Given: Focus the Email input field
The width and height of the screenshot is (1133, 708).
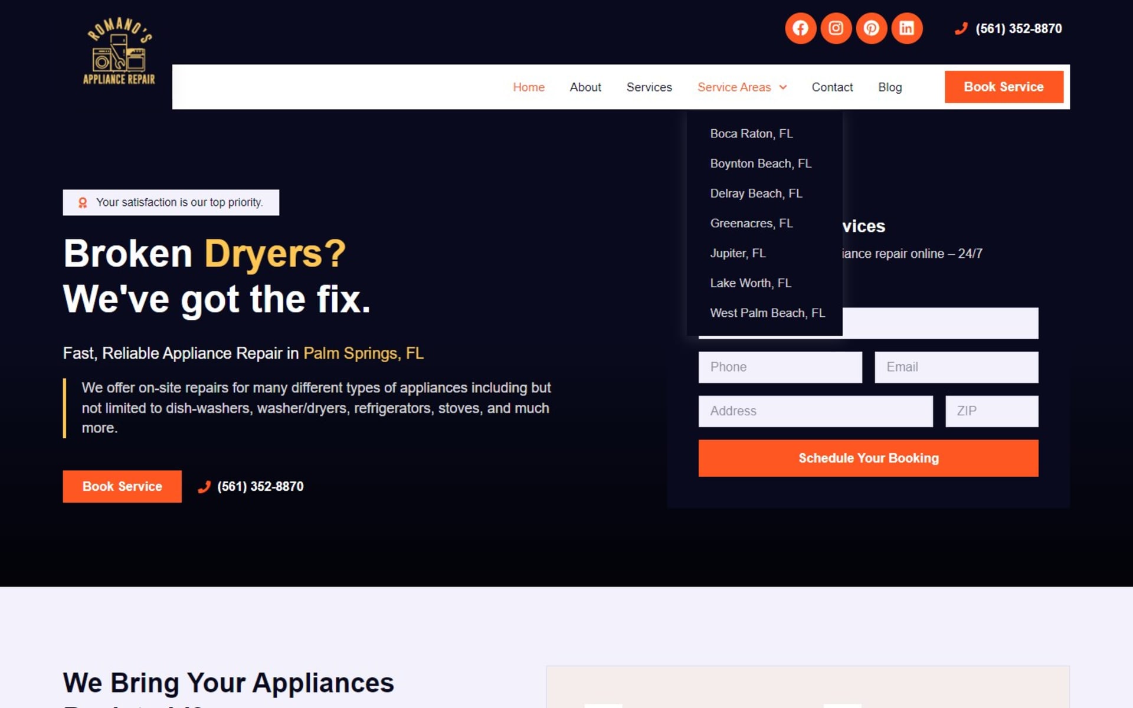Looking at the screenshot, I should 956,367.
